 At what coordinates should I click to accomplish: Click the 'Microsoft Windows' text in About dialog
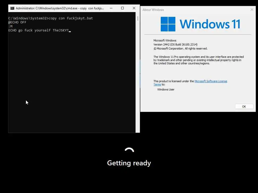165,40
